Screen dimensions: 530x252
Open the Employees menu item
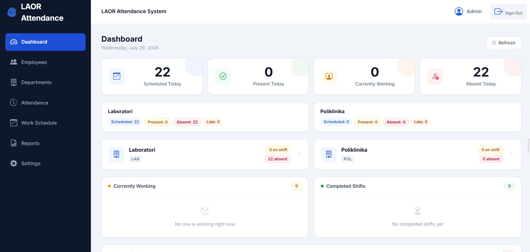coord(45,62)
